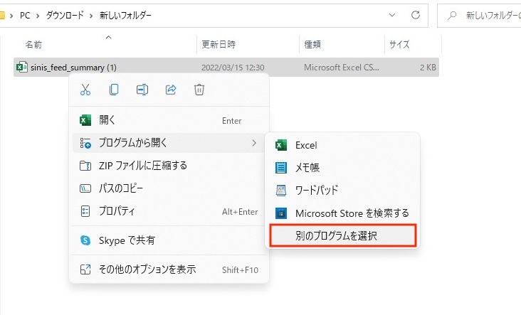Select ワードパッド from the submenu
The image size is (521, 315).
(316, 191)
